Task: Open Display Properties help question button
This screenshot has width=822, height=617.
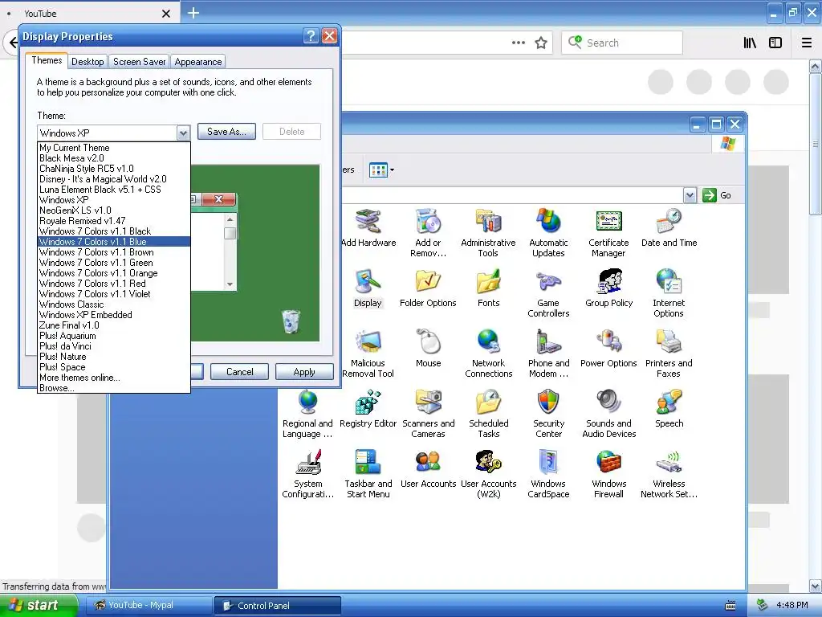Action: (311, 35)
